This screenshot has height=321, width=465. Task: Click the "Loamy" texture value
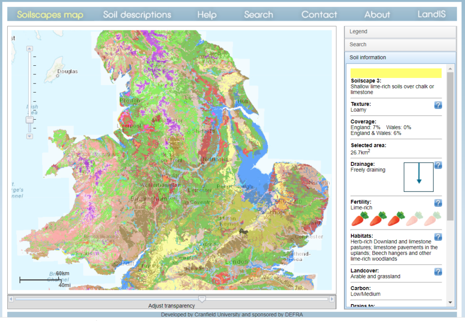[358, 110]
